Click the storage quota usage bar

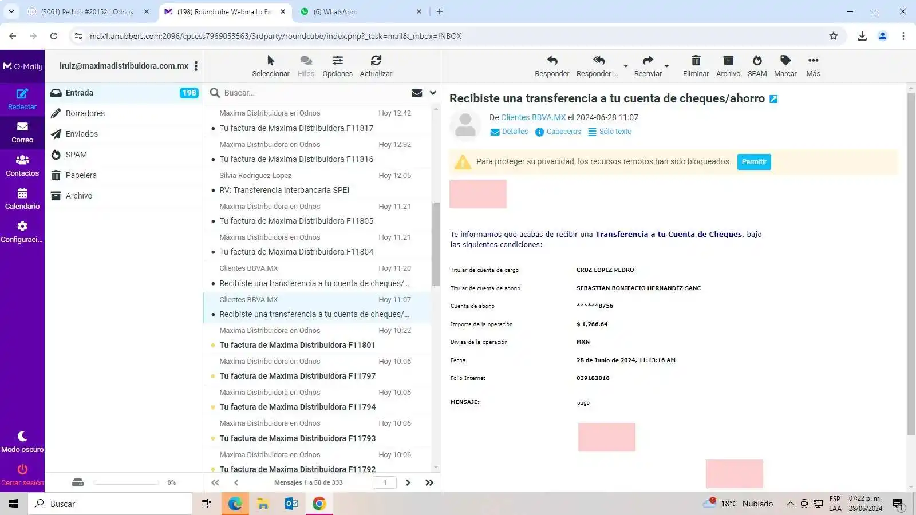pos(126,482)
